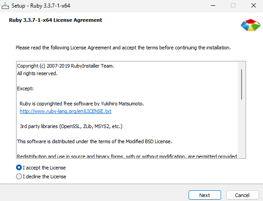The width and height of the screenshot is (263, 201).
Task: Minimize the Setup window
Action: pyautogui.click(x=213, y=5)
